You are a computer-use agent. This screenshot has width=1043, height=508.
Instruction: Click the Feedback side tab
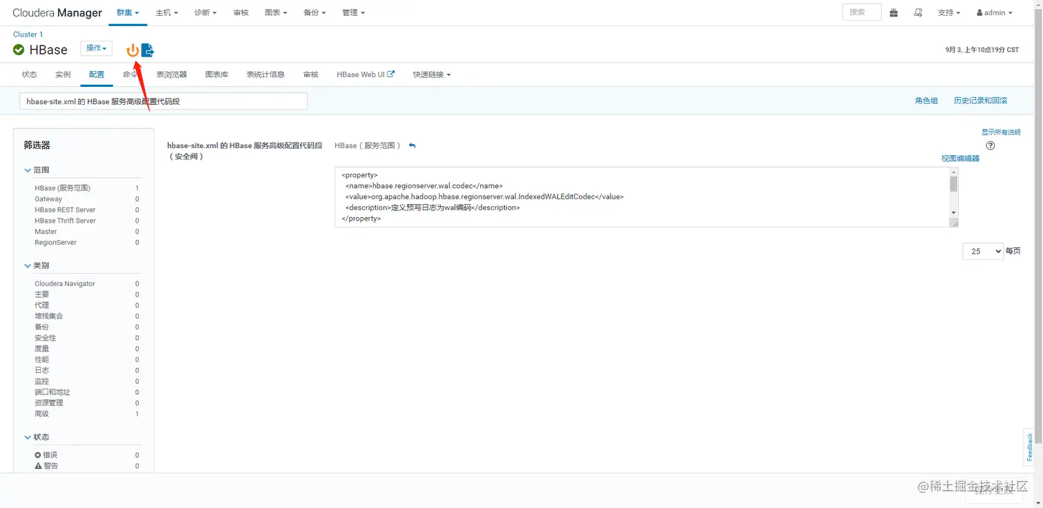[x=1030, y=447]
